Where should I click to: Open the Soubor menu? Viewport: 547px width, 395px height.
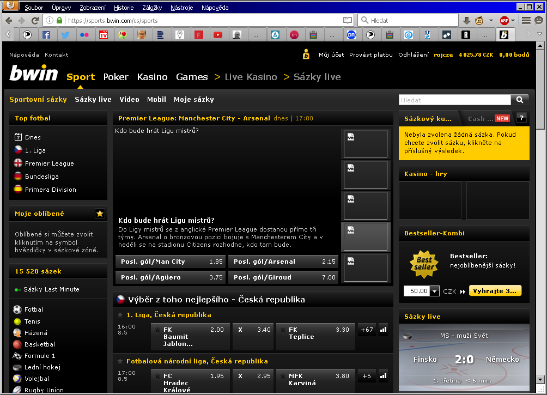[x=34, y=8]
